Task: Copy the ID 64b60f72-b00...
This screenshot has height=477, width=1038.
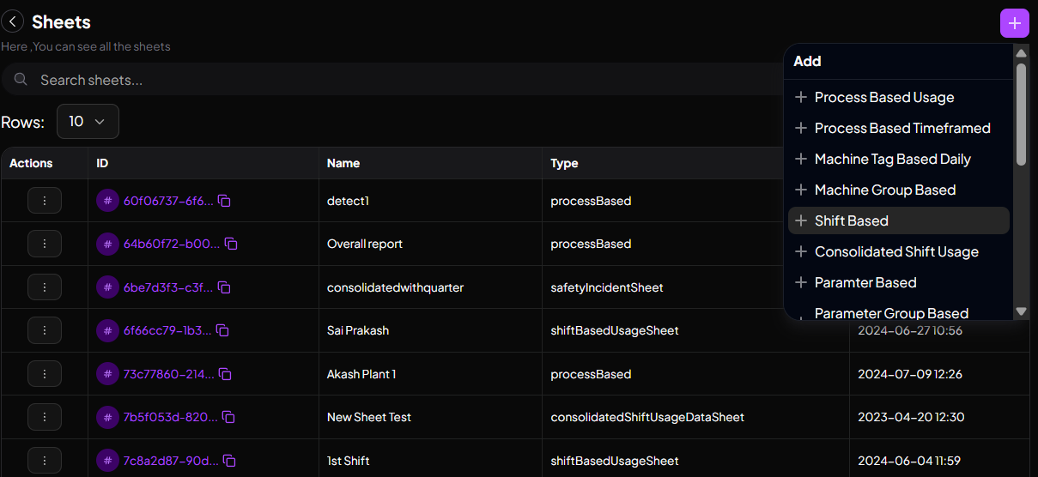Action: [x=231, y=244]
